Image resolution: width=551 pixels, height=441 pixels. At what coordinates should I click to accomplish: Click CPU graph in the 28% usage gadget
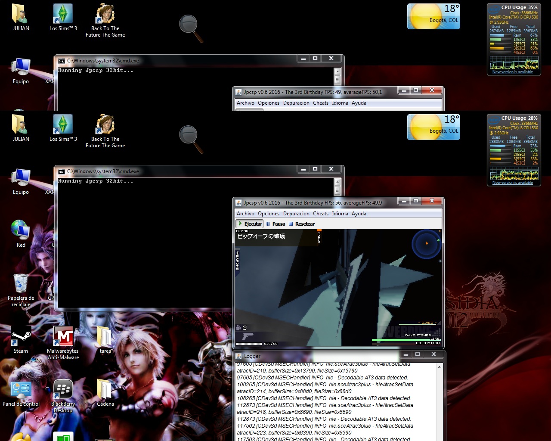click(x=514, y=173)
